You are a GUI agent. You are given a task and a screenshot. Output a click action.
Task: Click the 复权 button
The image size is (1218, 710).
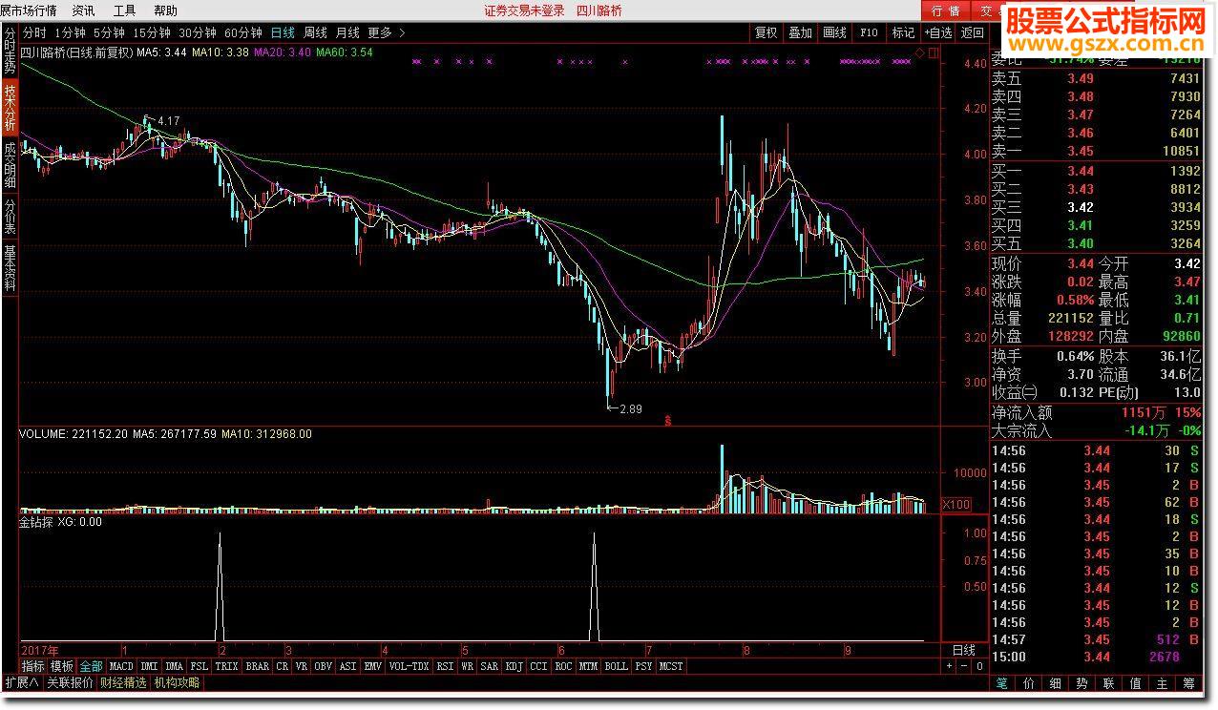click(766, 32)
